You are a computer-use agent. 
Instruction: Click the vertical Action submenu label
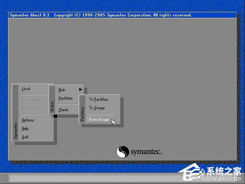tap(52, 106)
